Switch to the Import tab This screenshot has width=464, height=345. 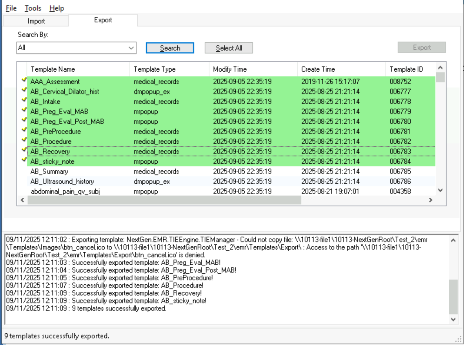point(36,21)
